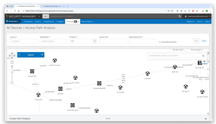Click the Destination Port field
This screenshot has height=124, width=216.
143,41
